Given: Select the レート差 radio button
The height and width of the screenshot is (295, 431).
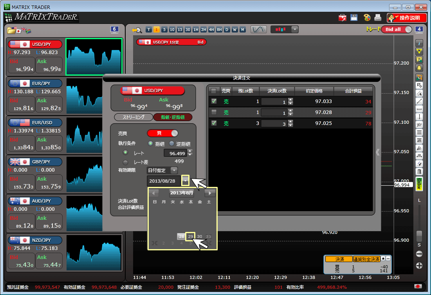Looking at the screenshot, I should [125, 162].
